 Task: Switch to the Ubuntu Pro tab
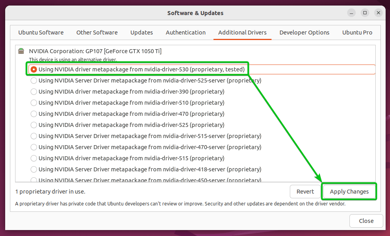pyautogui.click(x=357, y=33)
